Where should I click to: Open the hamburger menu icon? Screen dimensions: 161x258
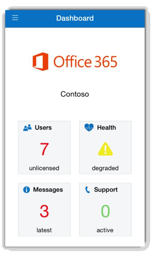pos(15,18)
